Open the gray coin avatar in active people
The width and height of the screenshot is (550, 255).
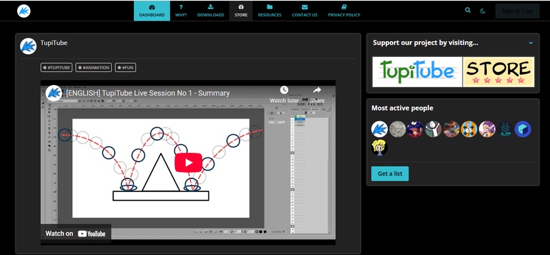click(397, 129)
